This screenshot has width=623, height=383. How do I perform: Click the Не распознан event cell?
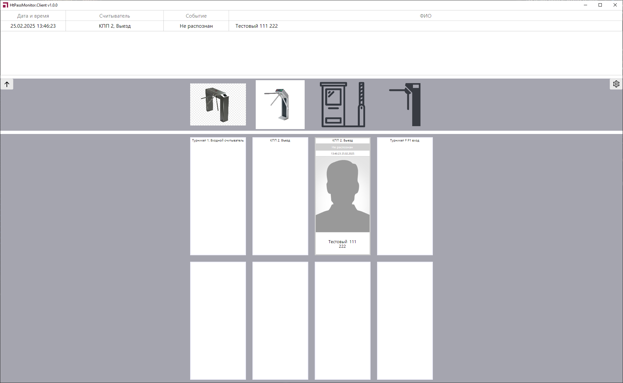tap(196, 26)
